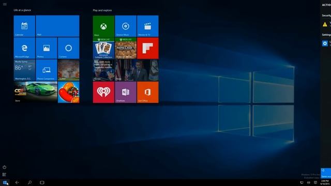Open Task View from the taskbar
331x186 pixels.
click(42, 182)
